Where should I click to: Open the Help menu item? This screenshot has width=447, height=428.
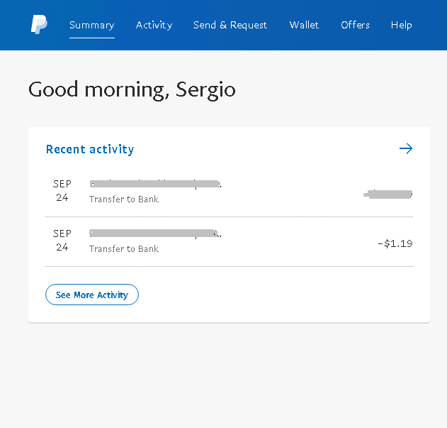click(401, 25)
